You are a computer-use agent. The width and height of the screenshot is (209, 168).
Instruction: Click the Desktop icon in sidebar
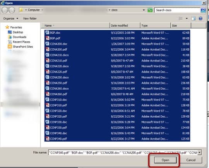(10, 32)
